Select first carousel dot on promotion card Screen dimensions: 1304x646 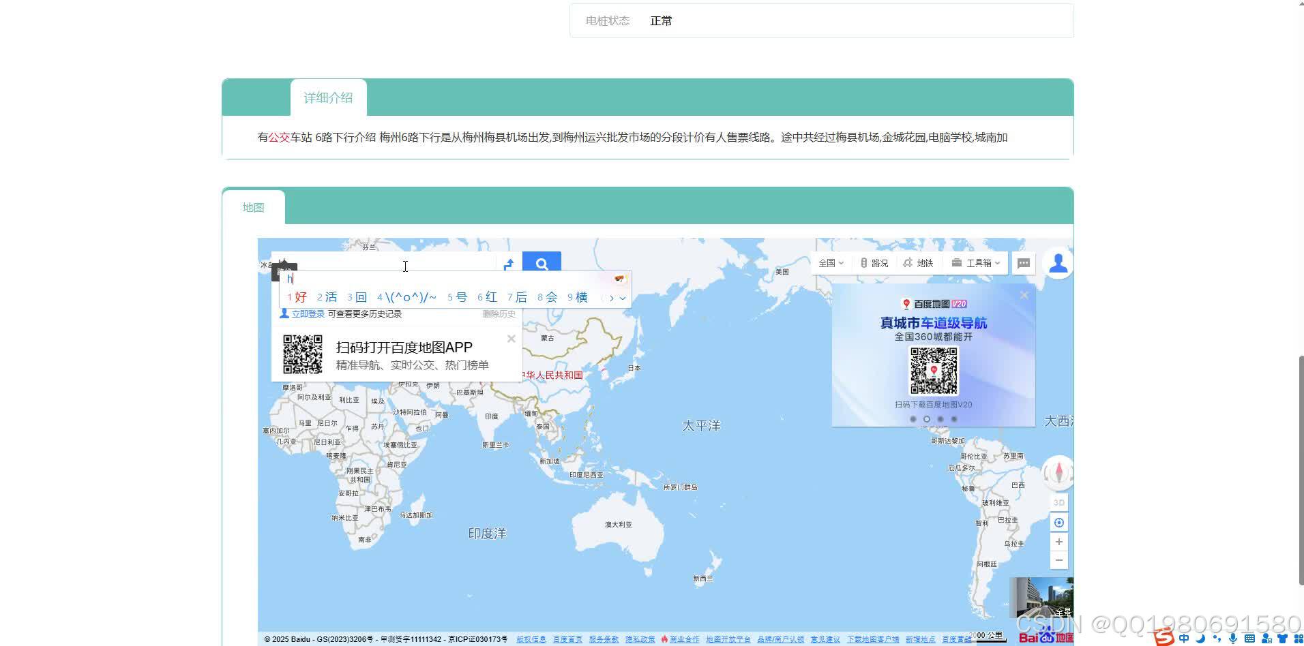click(913, 419)
